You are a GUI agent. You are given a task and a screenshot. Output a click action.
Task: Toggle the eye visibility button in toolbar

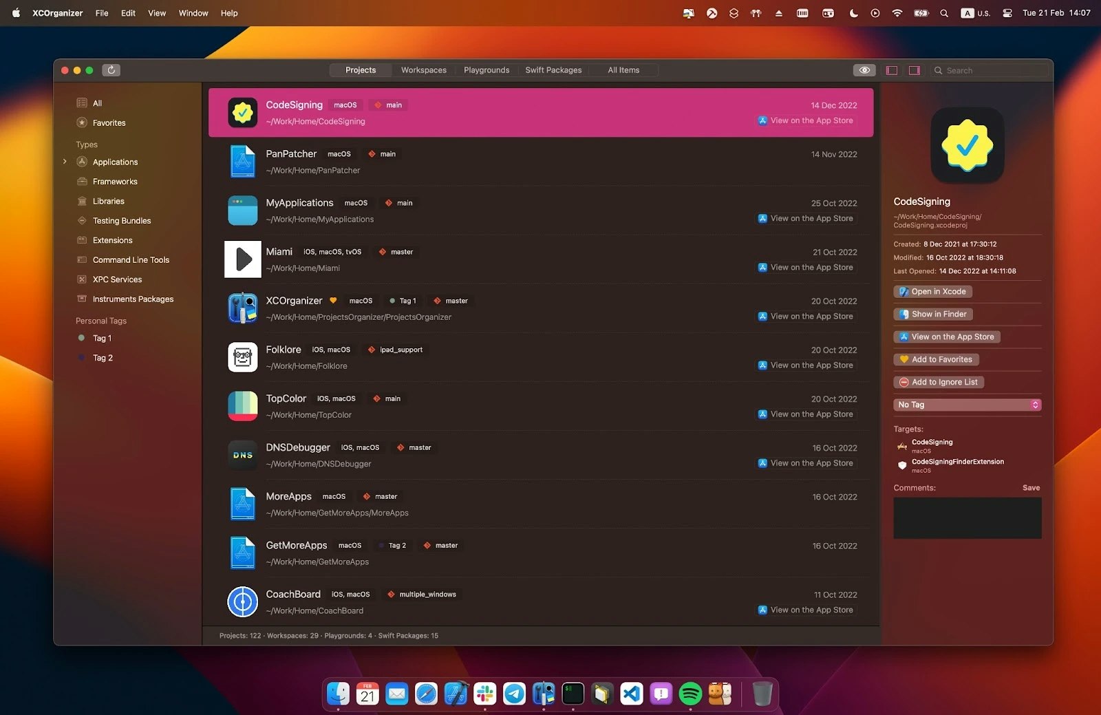[x=864, y=70]
